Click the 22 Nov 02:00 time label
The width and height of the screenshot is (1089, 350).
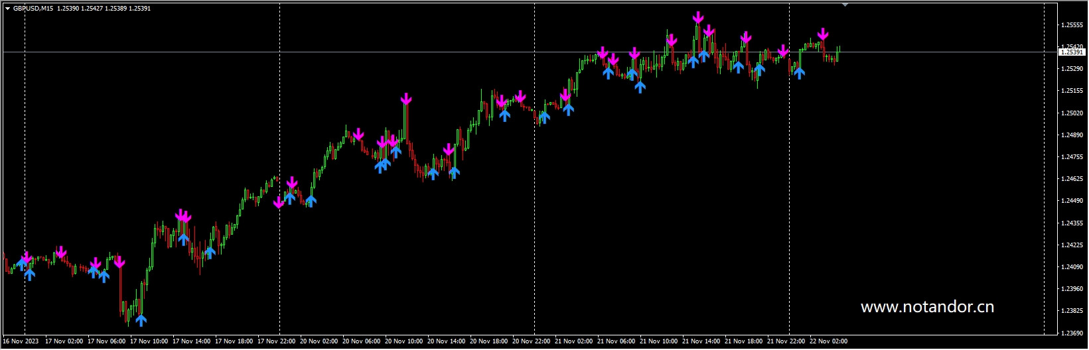[828, 341]
